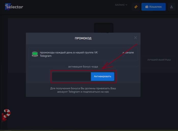This screenshot has height=131, width=178.
Task: Open the yellow ticket promo code icon
Action: [136, 7]
